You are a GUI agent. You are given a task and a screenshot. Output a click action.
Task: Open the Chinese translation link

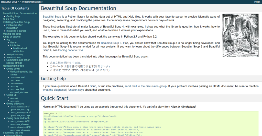point(65,63)
